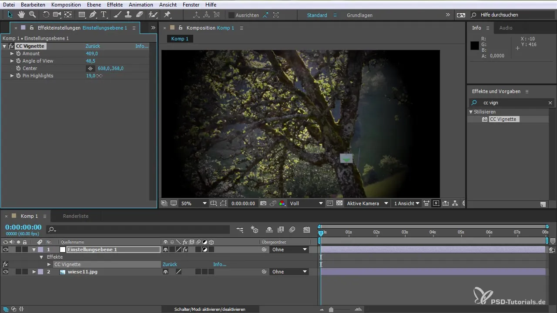Take a snapshot with the camera icon
557x313 pixels.
pyautogui.click(x=263, y=203)
